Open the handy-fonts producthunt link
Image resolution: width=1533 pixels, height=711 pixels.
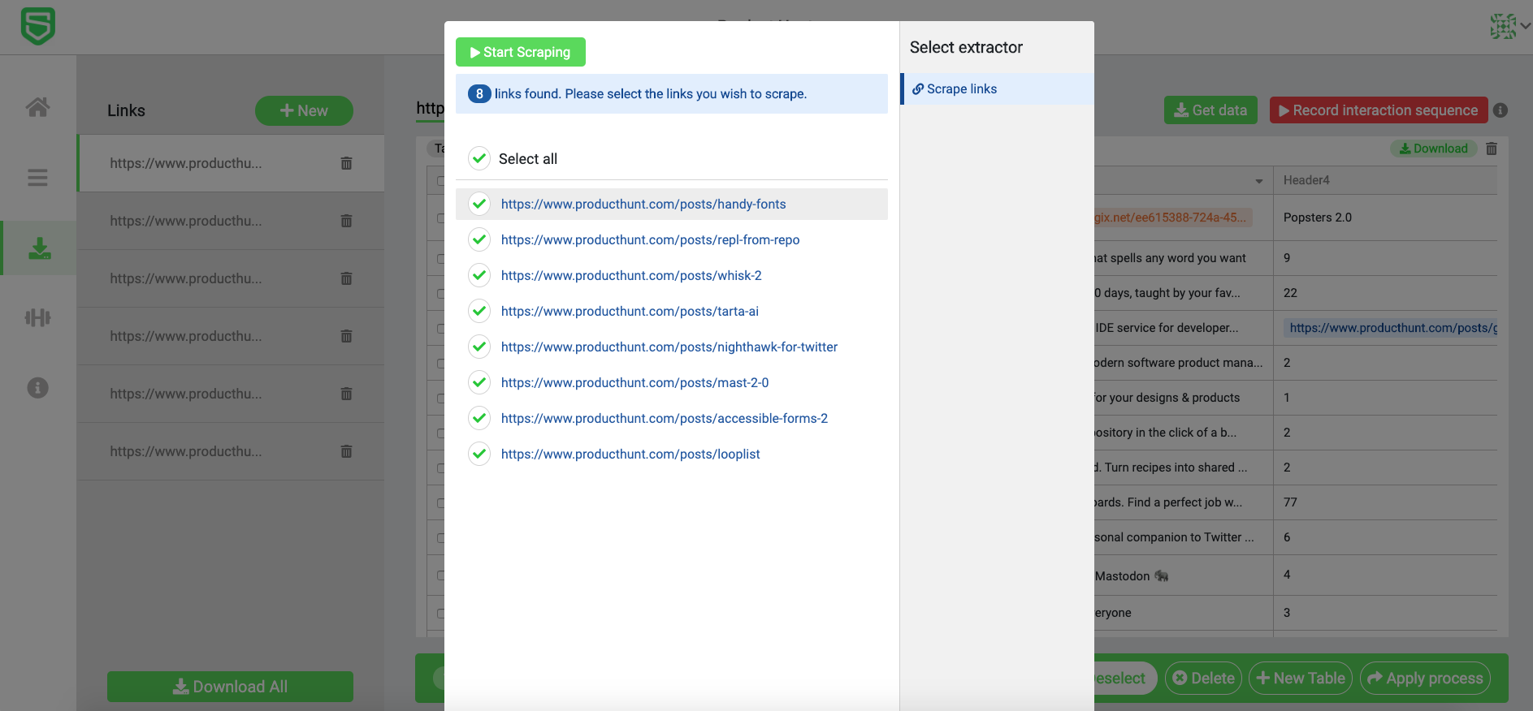(643, 205)
